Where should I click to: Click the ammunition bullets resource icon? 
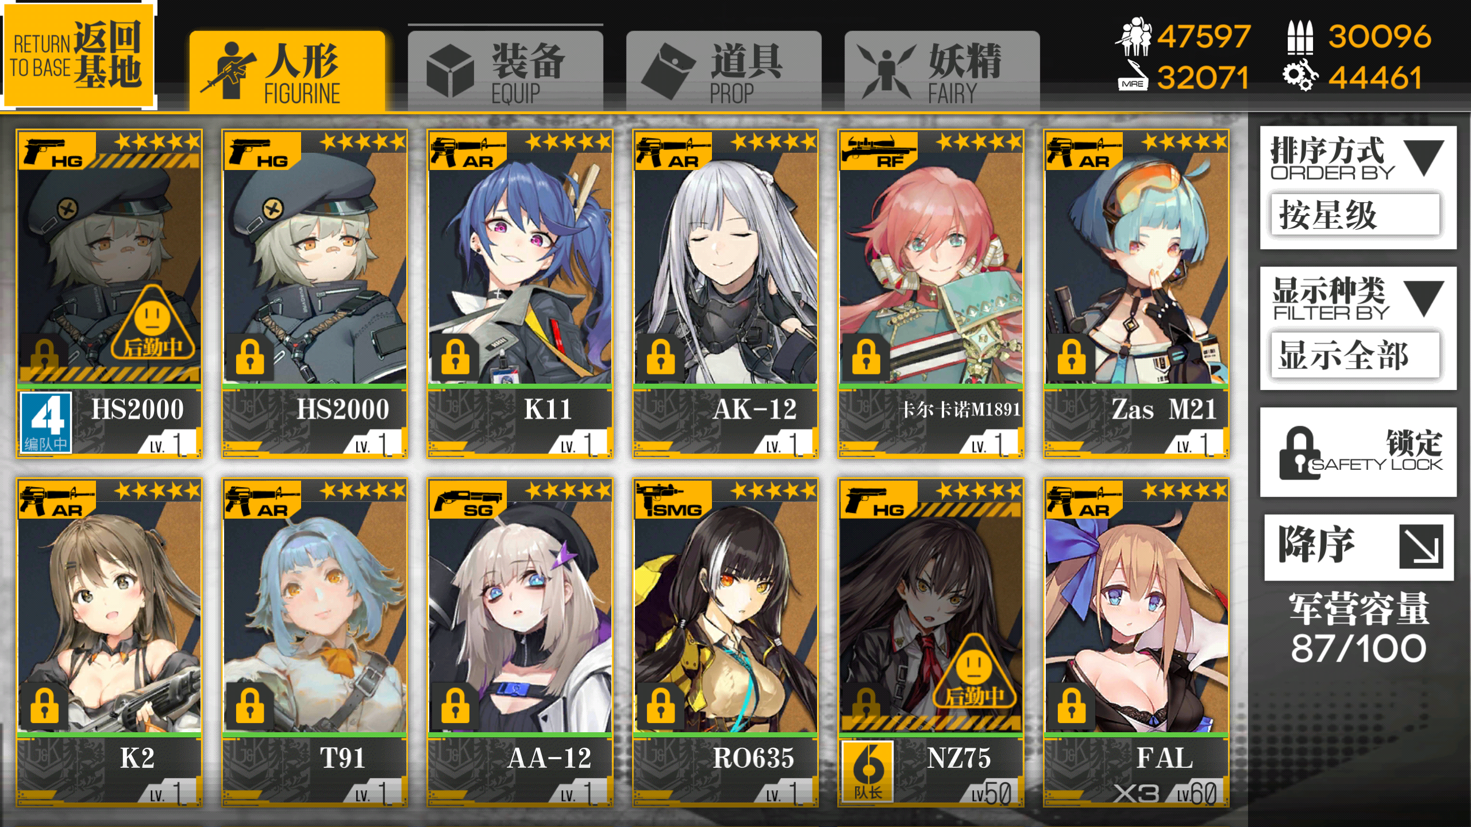pyautogui.click(x=1299, y=37)
